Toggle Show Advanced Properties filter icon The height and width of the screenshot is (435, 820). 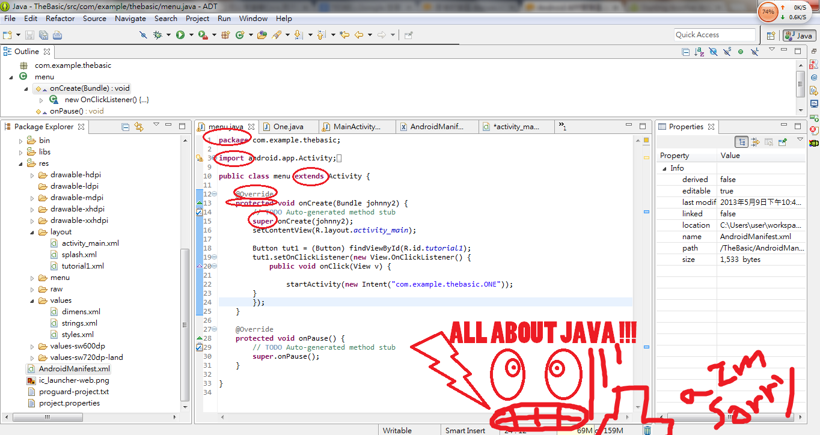click(756, 142)
